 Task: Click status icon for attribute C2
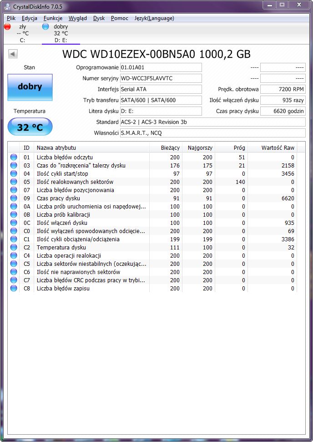click(x=14, y=247)
